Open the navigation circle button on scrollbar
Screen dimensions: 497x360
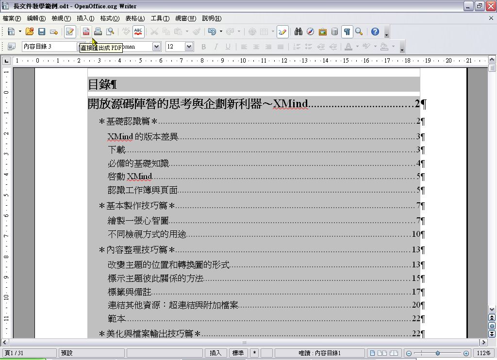[492, 326]
